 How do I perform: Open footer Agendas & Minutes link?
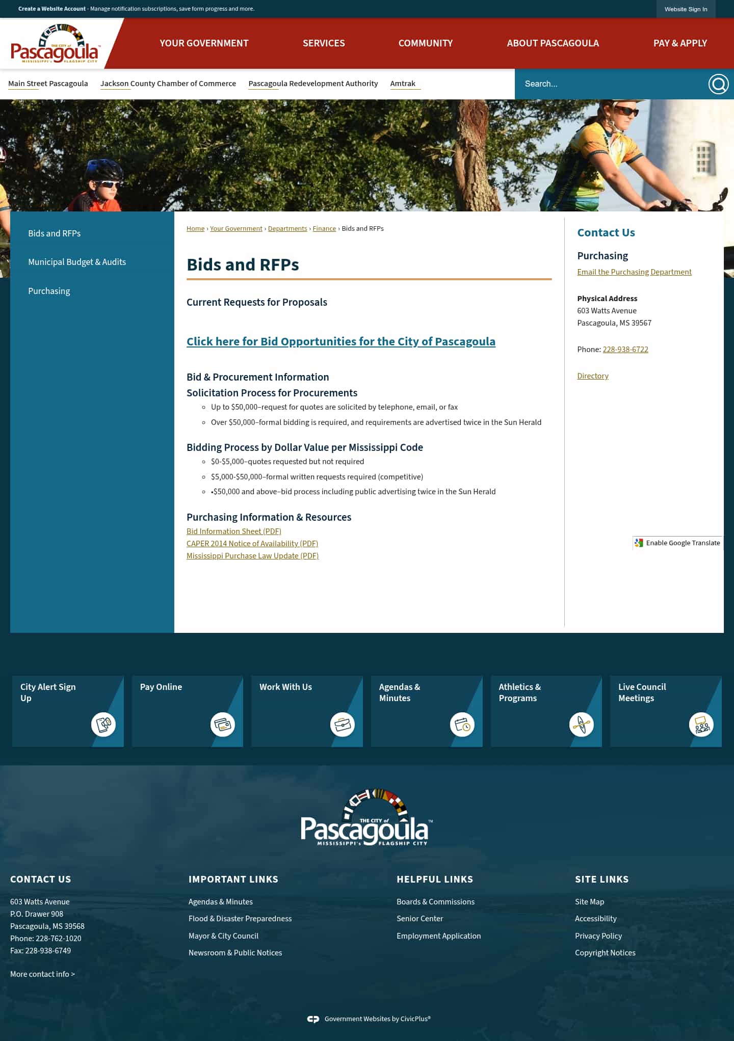pos(221,902)
